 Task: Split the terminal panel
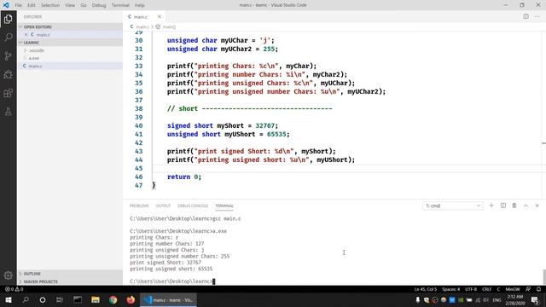coord(503,206)
